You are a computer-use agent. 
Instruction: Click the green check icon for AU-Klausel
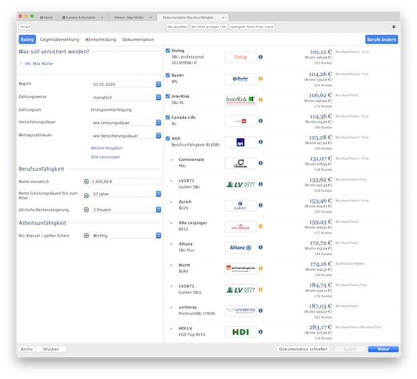click(87, 235)
